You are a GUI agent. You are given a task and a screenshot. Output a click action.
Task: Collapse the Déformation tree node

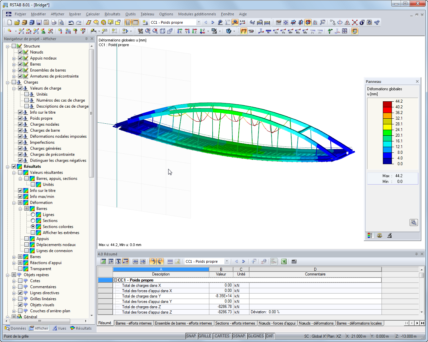[x=14, y=203]
